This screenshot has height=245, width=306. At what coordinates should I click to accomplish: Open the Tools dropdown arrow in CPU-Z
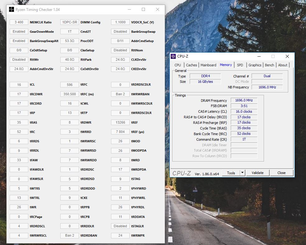tap(242, 173)
